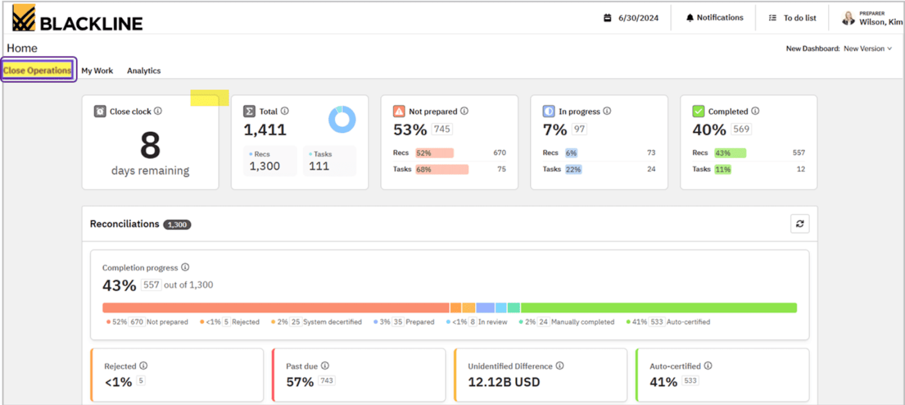The width and height of the screenshot is (905, 405).
Task: Click the Notifications bell icon
Action: [689, 18]
